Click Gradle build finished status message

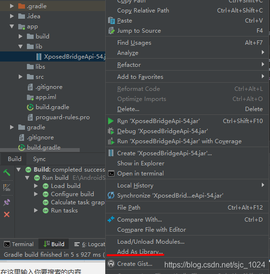[x=54, y=255]
